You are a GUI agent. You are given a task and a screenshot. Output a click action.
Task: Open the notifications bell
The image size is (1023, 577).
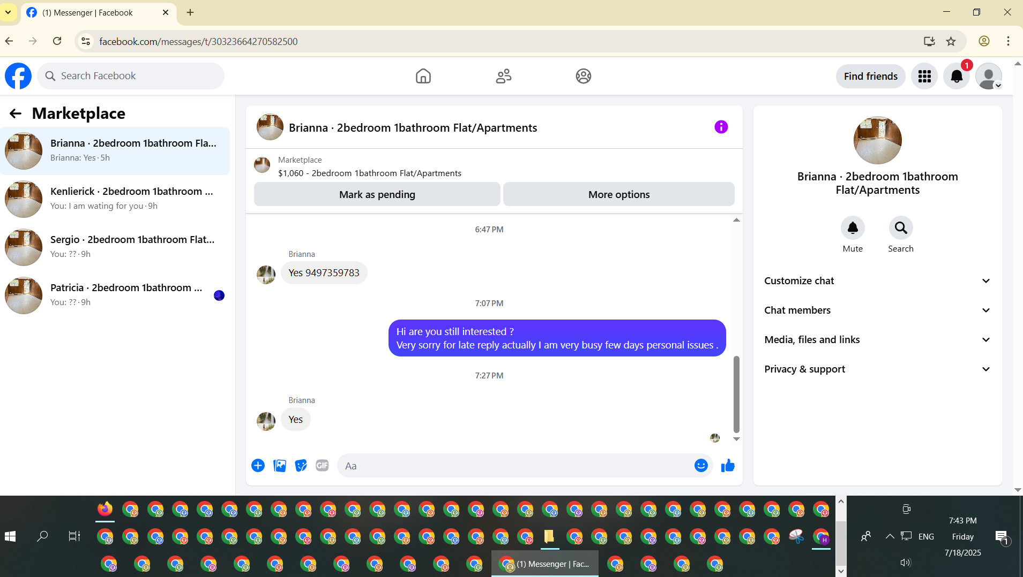click(957, 76)
